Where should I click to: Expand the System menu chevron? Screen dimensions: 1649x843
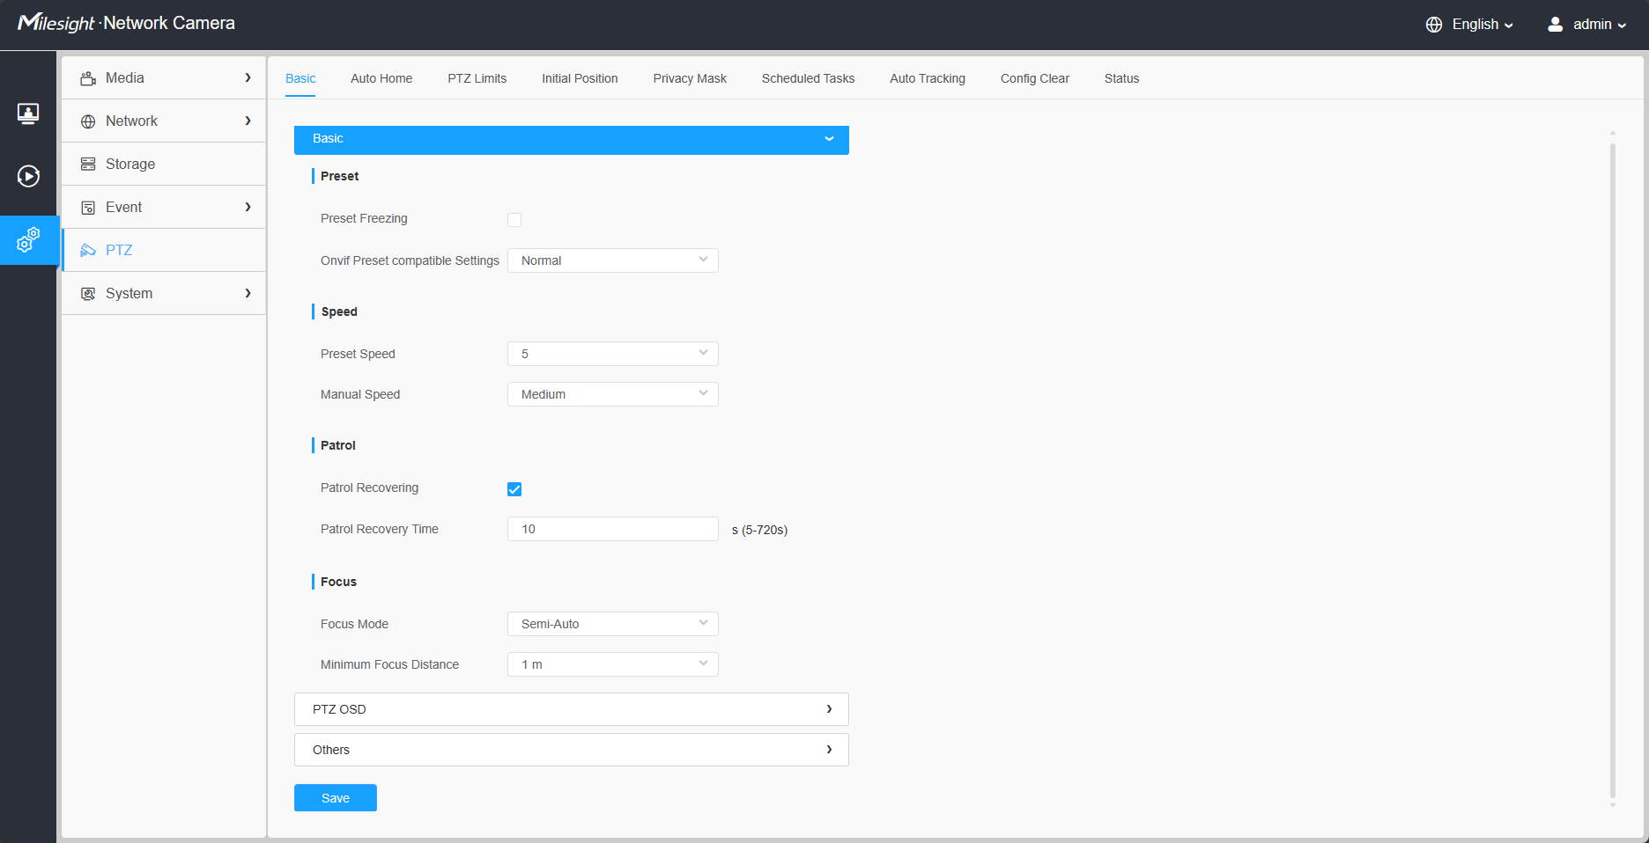[248, 293]
